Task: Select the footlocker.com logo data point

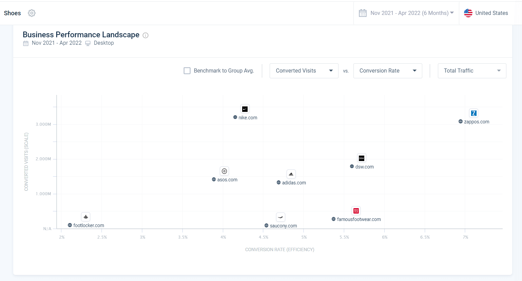Action: [86, 217]
